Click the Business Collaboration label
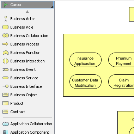This screenshot has width=134, height=134. pyautogui.click(x=29, y=36)
